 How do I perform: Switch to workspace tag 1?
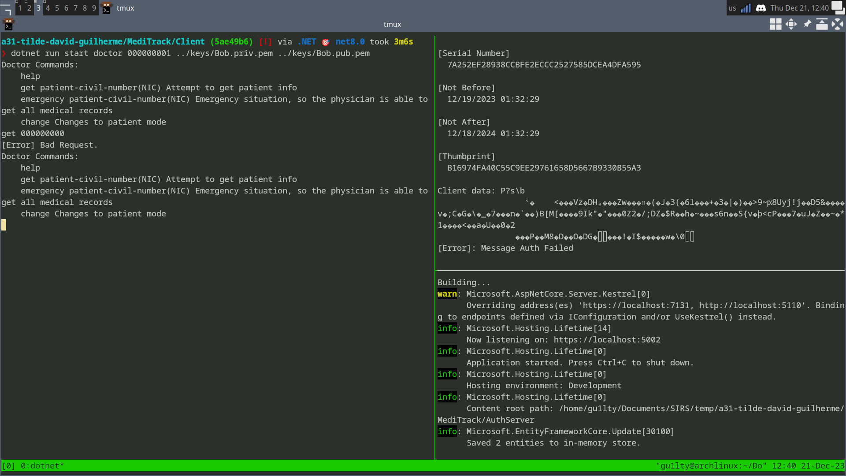tap(20, 8)
